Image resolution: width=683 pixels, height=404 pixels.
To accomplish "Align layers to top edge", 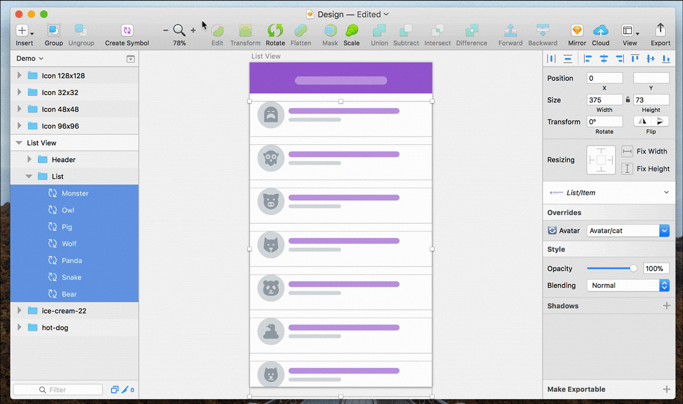I will tap(635, 58).
